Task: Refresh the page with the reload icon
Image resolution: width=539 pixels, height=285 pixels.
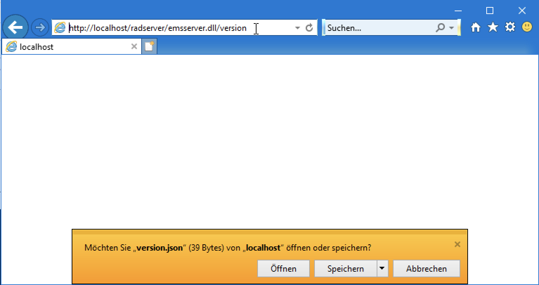Action: click(309, 28)
